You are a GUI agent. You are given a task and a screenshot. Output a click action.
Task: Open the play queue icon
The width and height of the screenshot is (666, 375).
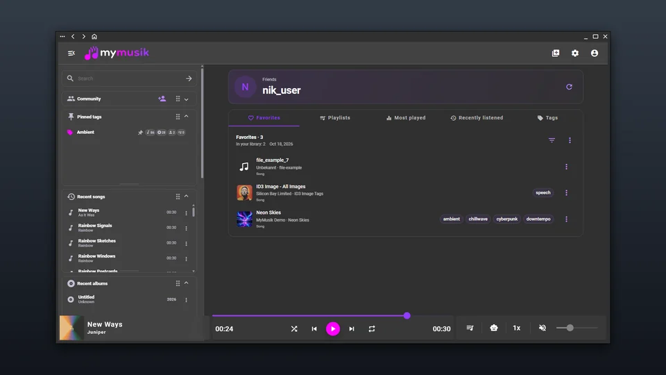(x=470, y=328)
